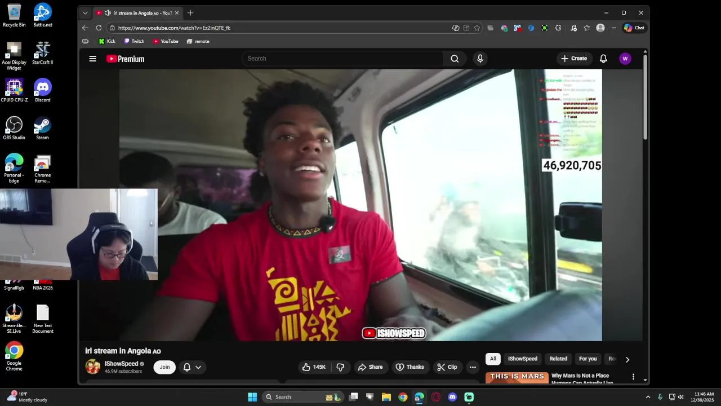Click the Windows taskbar Search box
Screen dimensions: 721x406
pyautogui.click(x=304, y=397)
